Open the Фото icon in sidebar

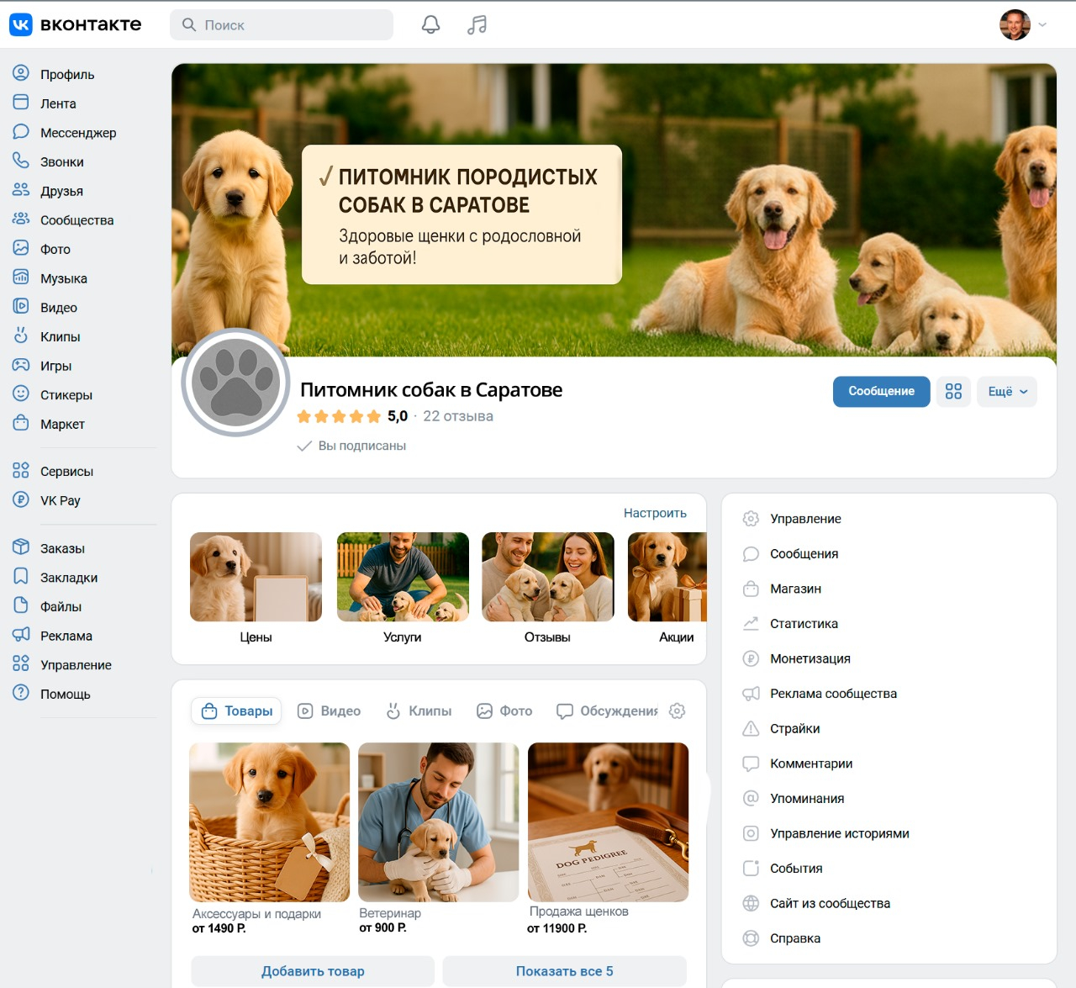(x=21, y=248)
